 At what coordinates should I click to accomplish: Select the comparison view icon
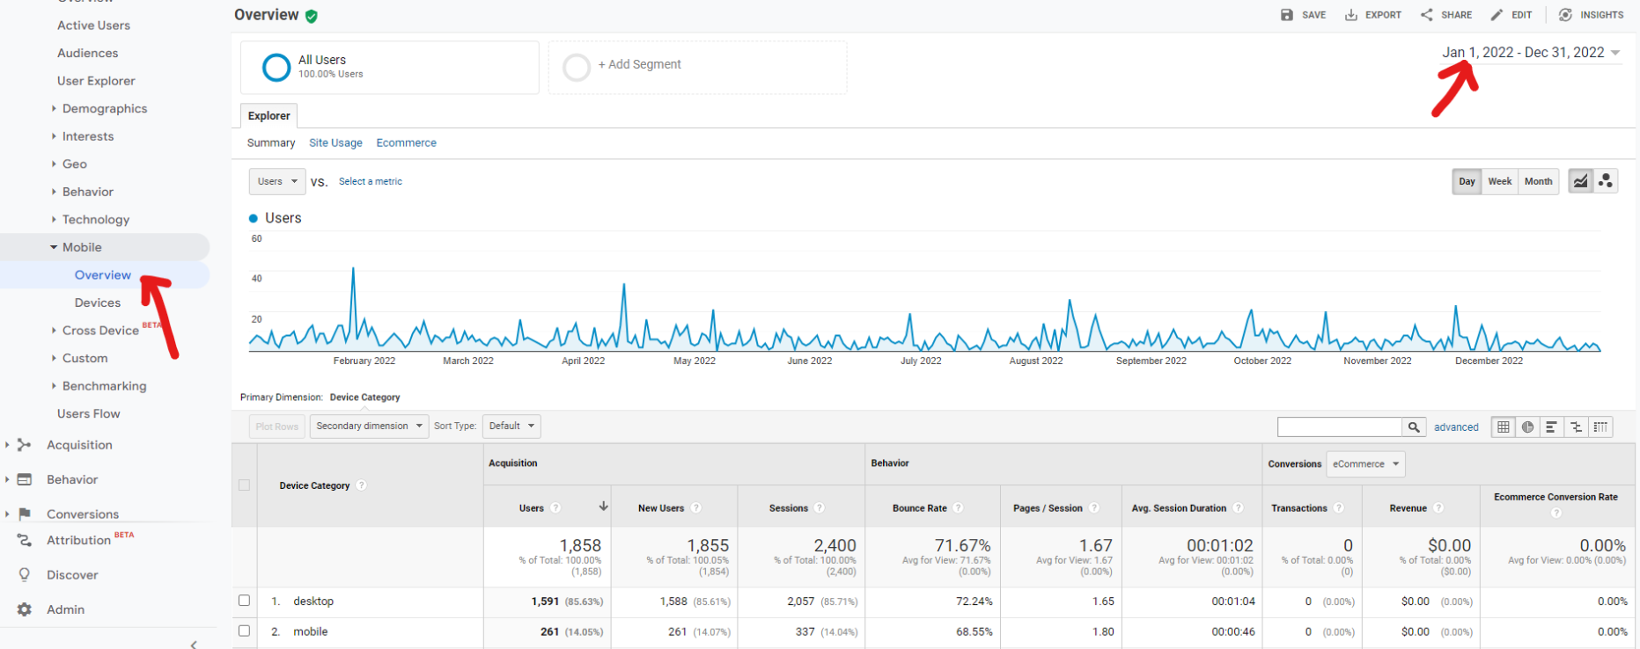tap(1576, 427)
